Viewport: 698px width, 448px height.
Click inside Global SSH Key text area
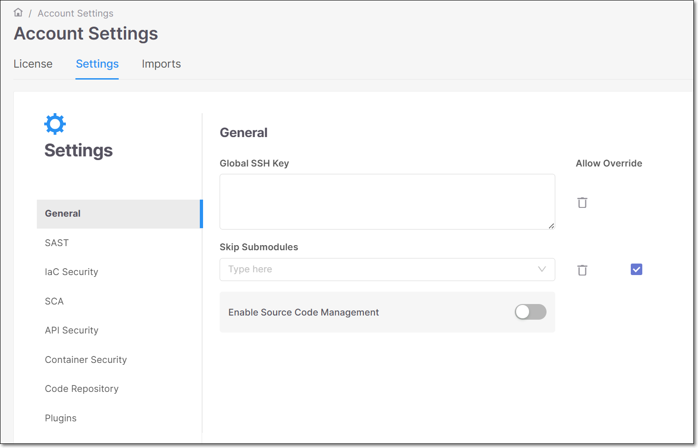tap(387, 201)
